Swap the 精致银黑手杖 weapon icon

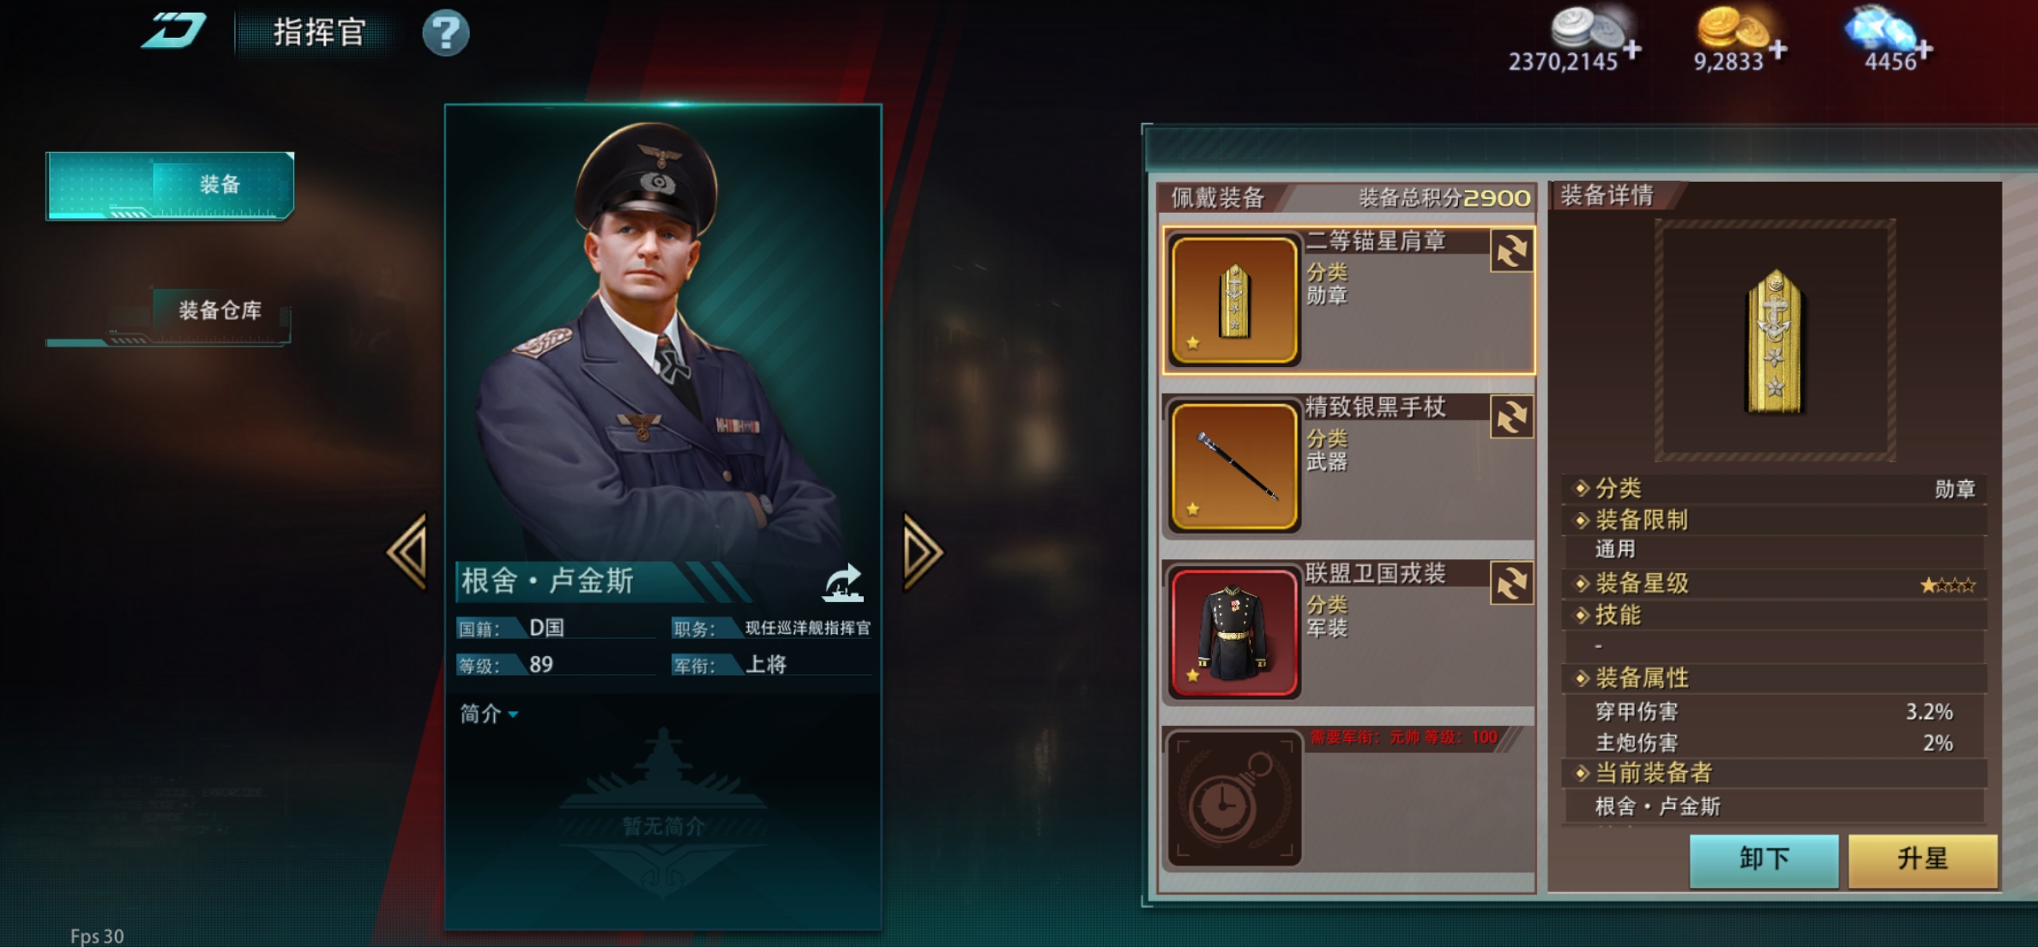(x=1511, y=417)
